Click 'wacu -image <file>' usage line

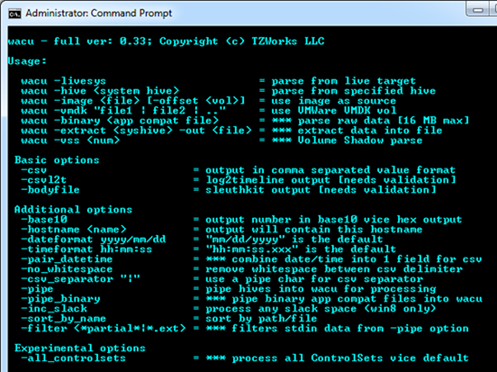coord(133,101)
